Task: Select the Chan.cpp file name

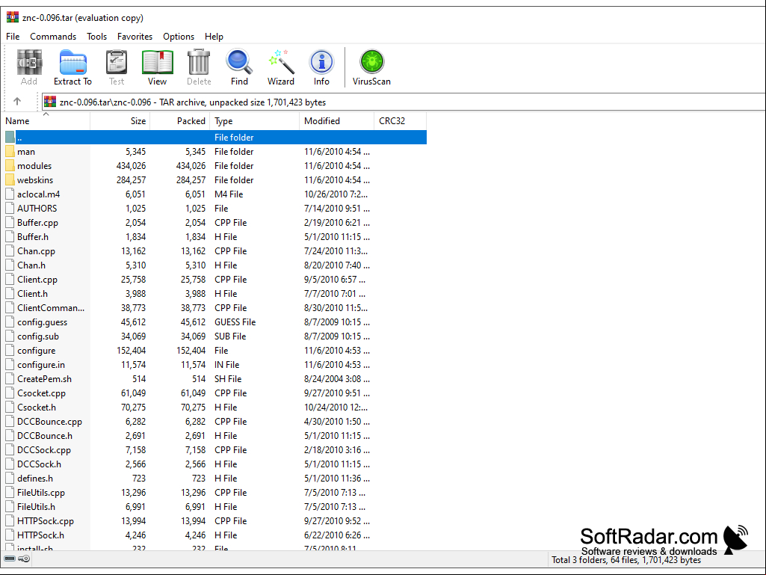Action: pos(36,251)
